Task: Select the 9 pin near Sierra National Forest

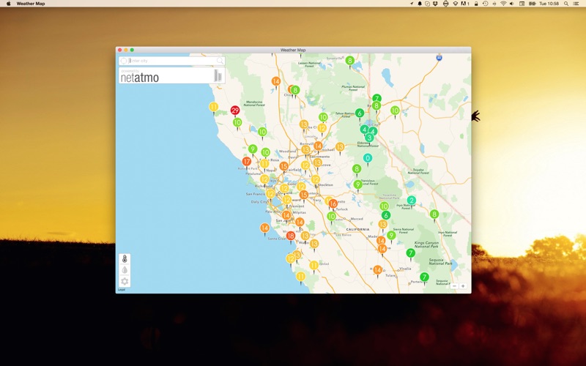Action: (391, 235)
